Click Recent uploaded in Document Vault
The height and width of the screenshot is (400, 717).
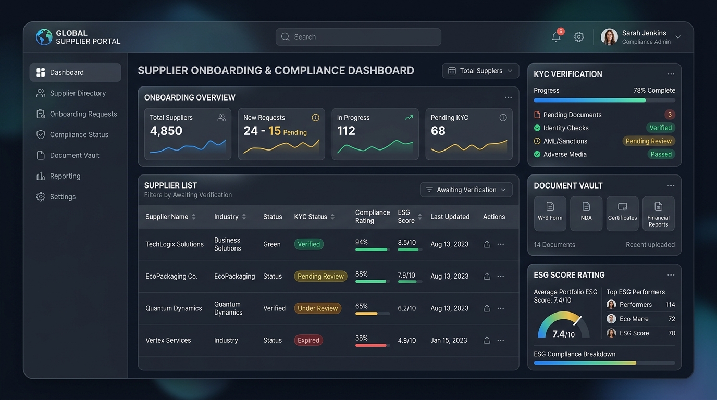(x=650, y=245)
